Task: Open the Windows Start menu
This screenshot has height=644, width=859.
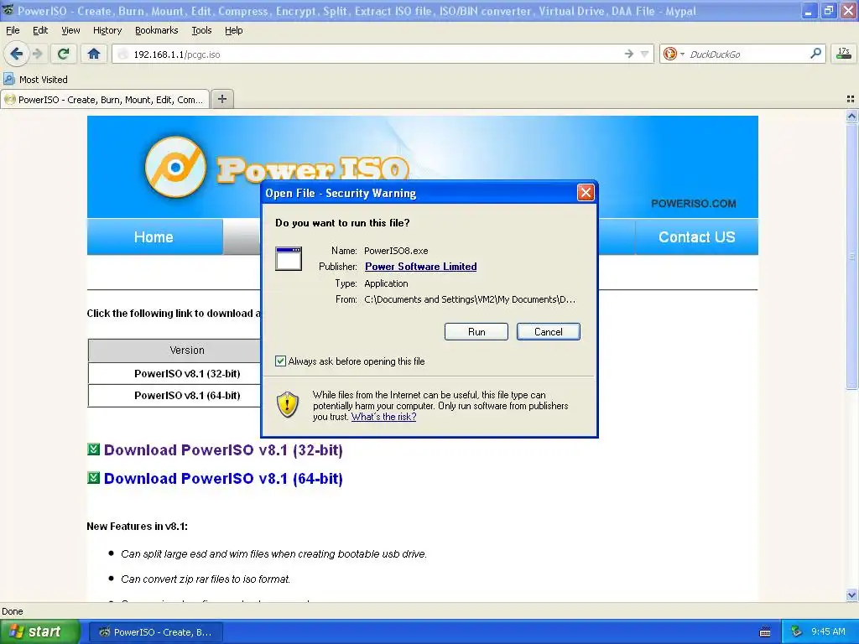Action: (x=39, y=632)
